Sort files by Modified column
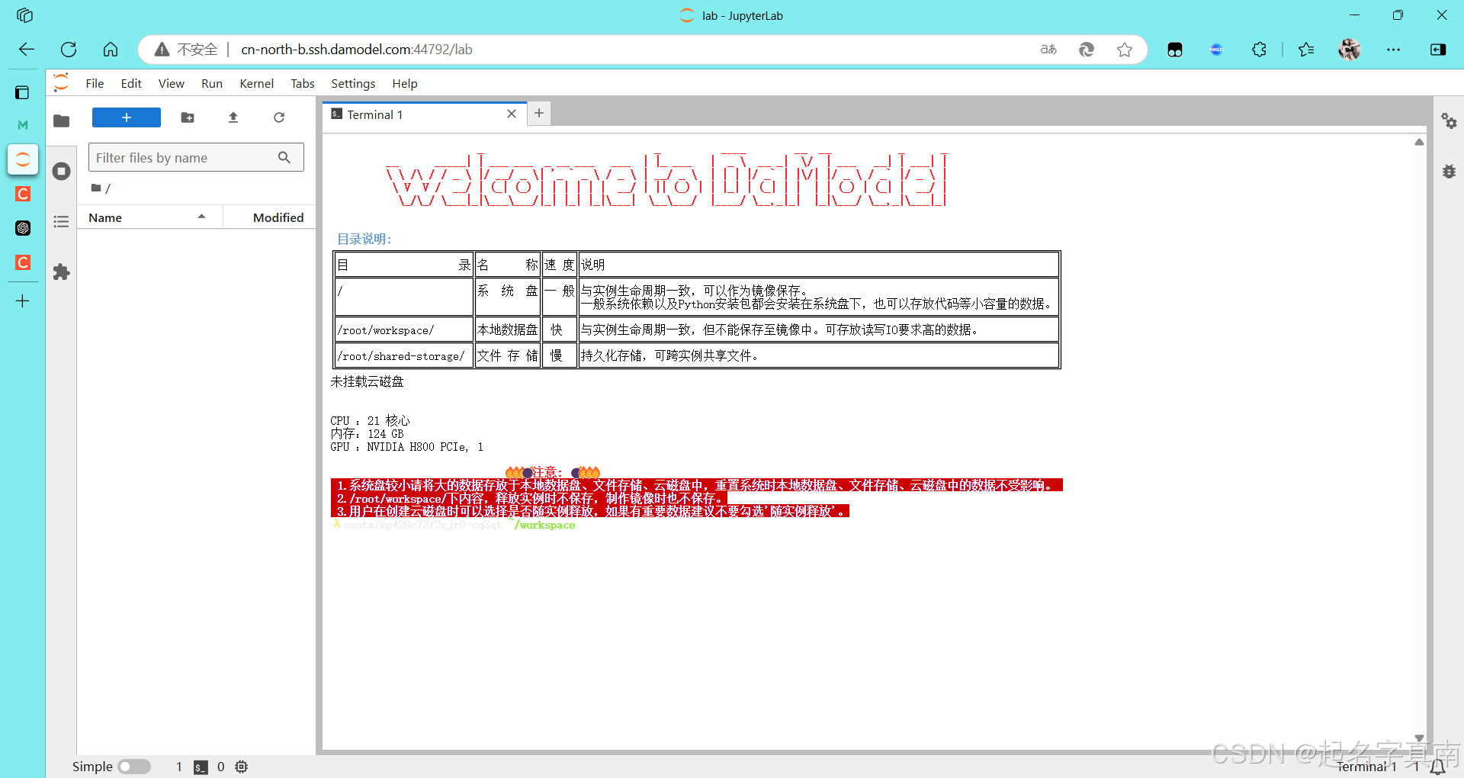The height and width of the screenshot is (778, 1464). coord(270,217)
